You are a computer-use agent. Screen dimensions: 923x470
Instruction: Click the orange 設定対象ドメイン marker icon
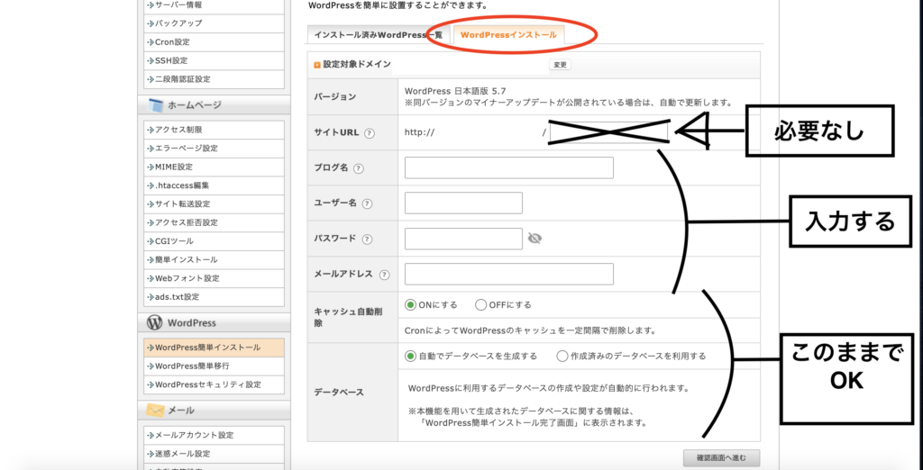pos(317,65)
